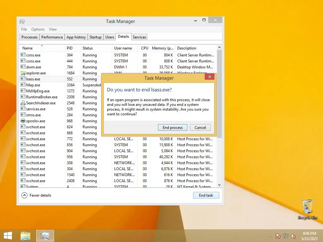Confirm with the End process button
The image size is (323, 242).
pos(173,128)
